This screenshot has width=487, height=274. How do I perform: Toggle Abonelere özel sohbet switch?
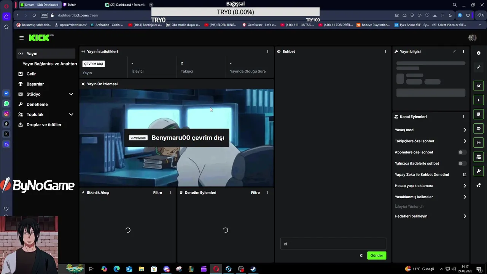tap(462, 152)
